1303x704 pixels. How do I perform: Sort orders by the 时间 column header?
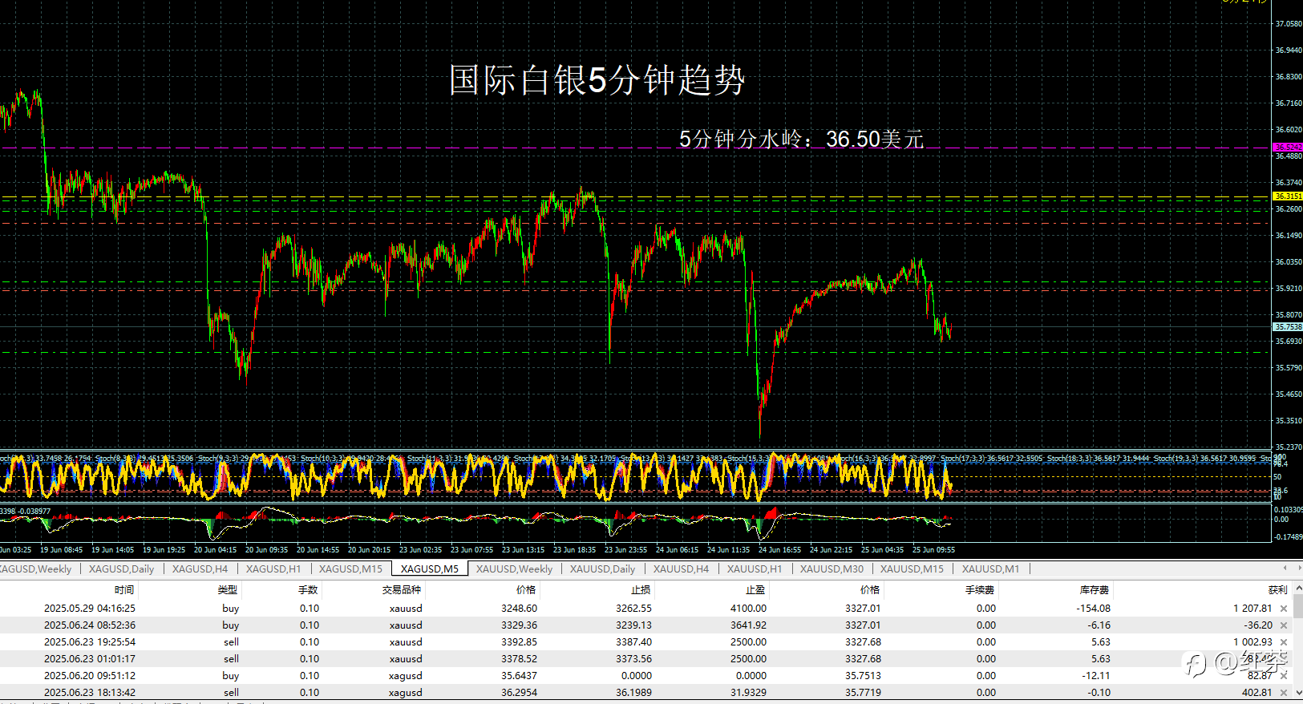(x=123, y=590)
